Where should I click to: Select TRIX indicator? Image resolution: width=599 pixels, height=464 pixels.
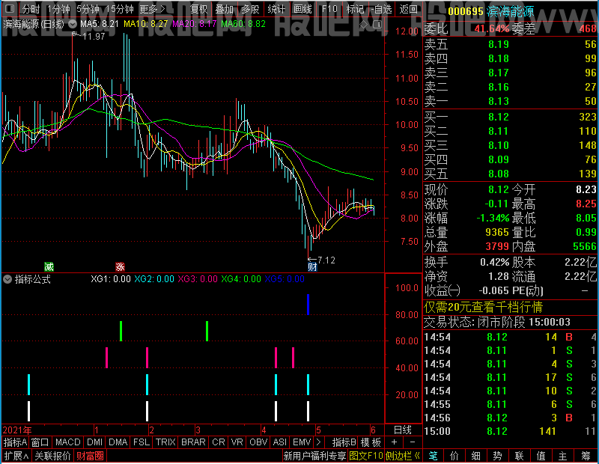tap(165, 442)
